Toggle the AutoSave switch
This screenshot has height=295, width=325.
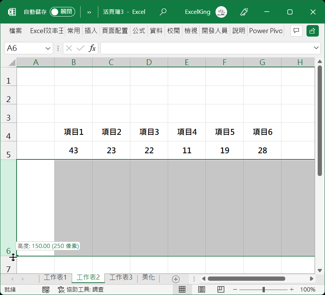pos(62,12)
